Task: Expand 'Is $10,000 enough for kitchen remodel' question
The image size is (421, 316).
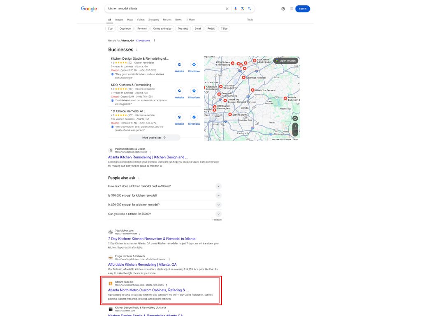Action: tap(218, 195)
